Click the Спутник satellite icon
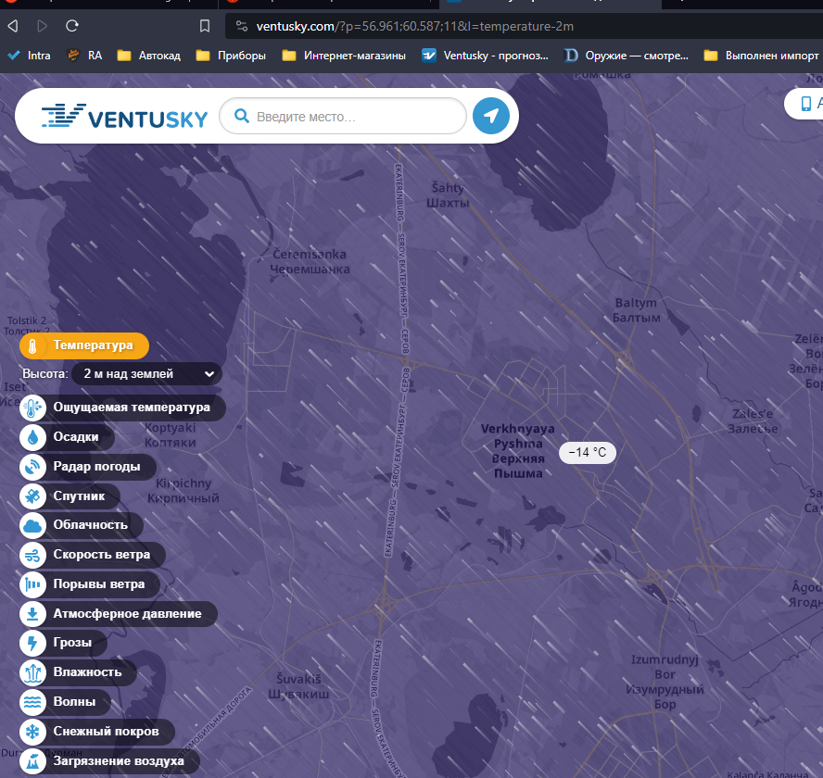Viewport: 823px width, 778px height. coord(32,496)
